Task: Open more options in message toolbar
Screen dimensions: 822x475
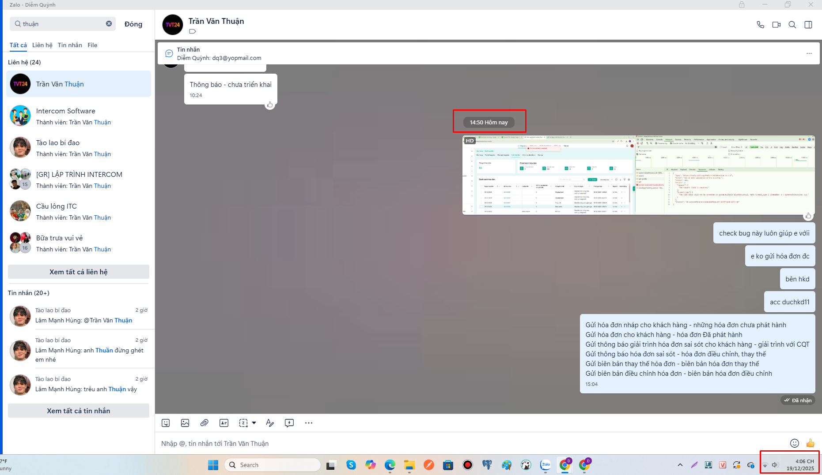Action: point(309,423)
